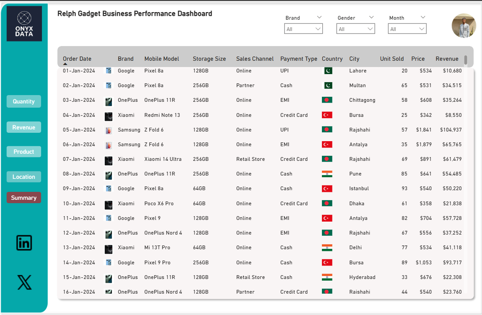482x315 pixels.
Task: Select the Redmi Note 13 cell
Action: pos(162,115)
